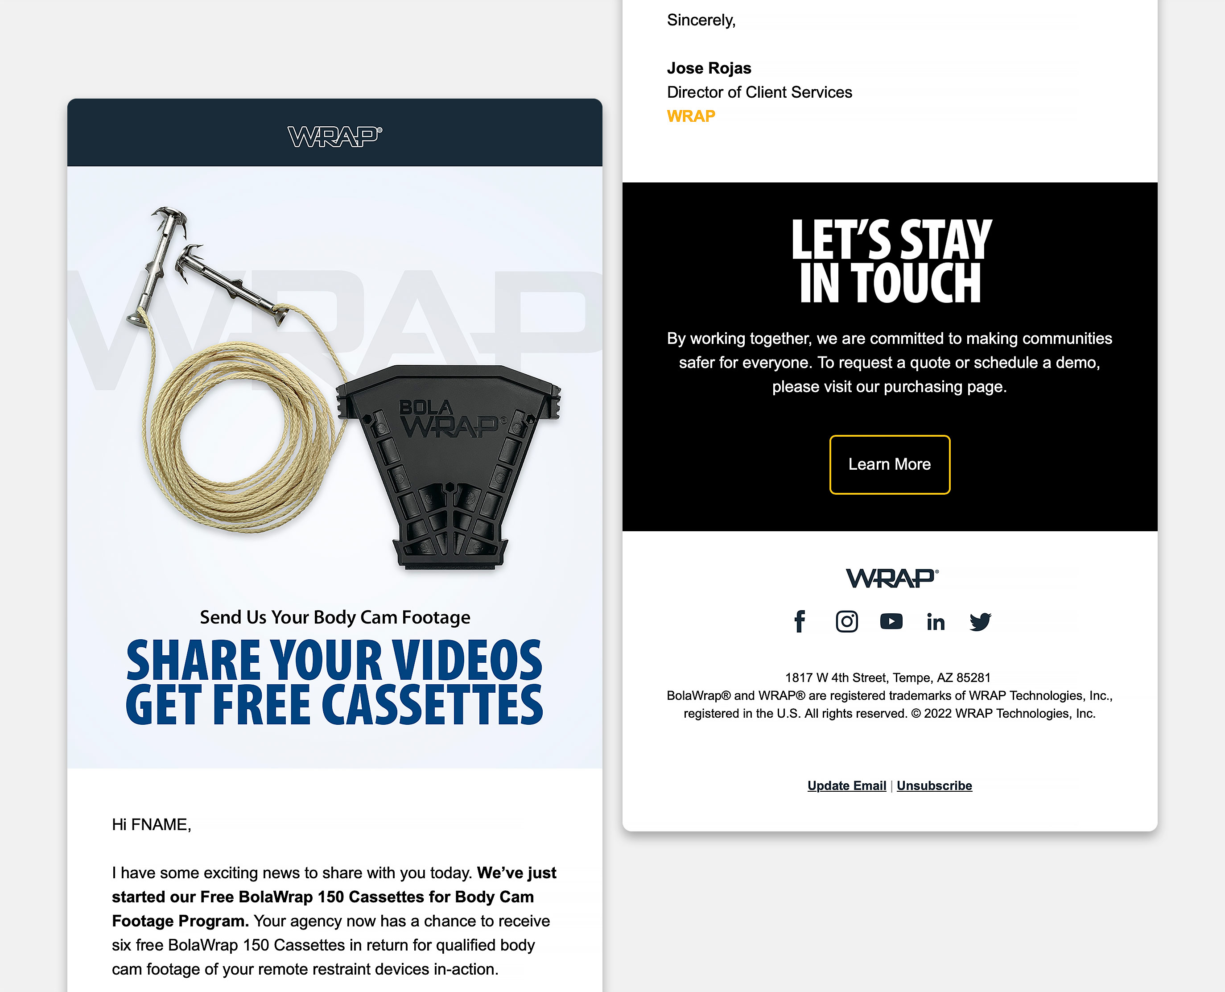Follow the Unsubscribe link
Viewport: 1225px width, 992px height.
[x=934, y=786]
